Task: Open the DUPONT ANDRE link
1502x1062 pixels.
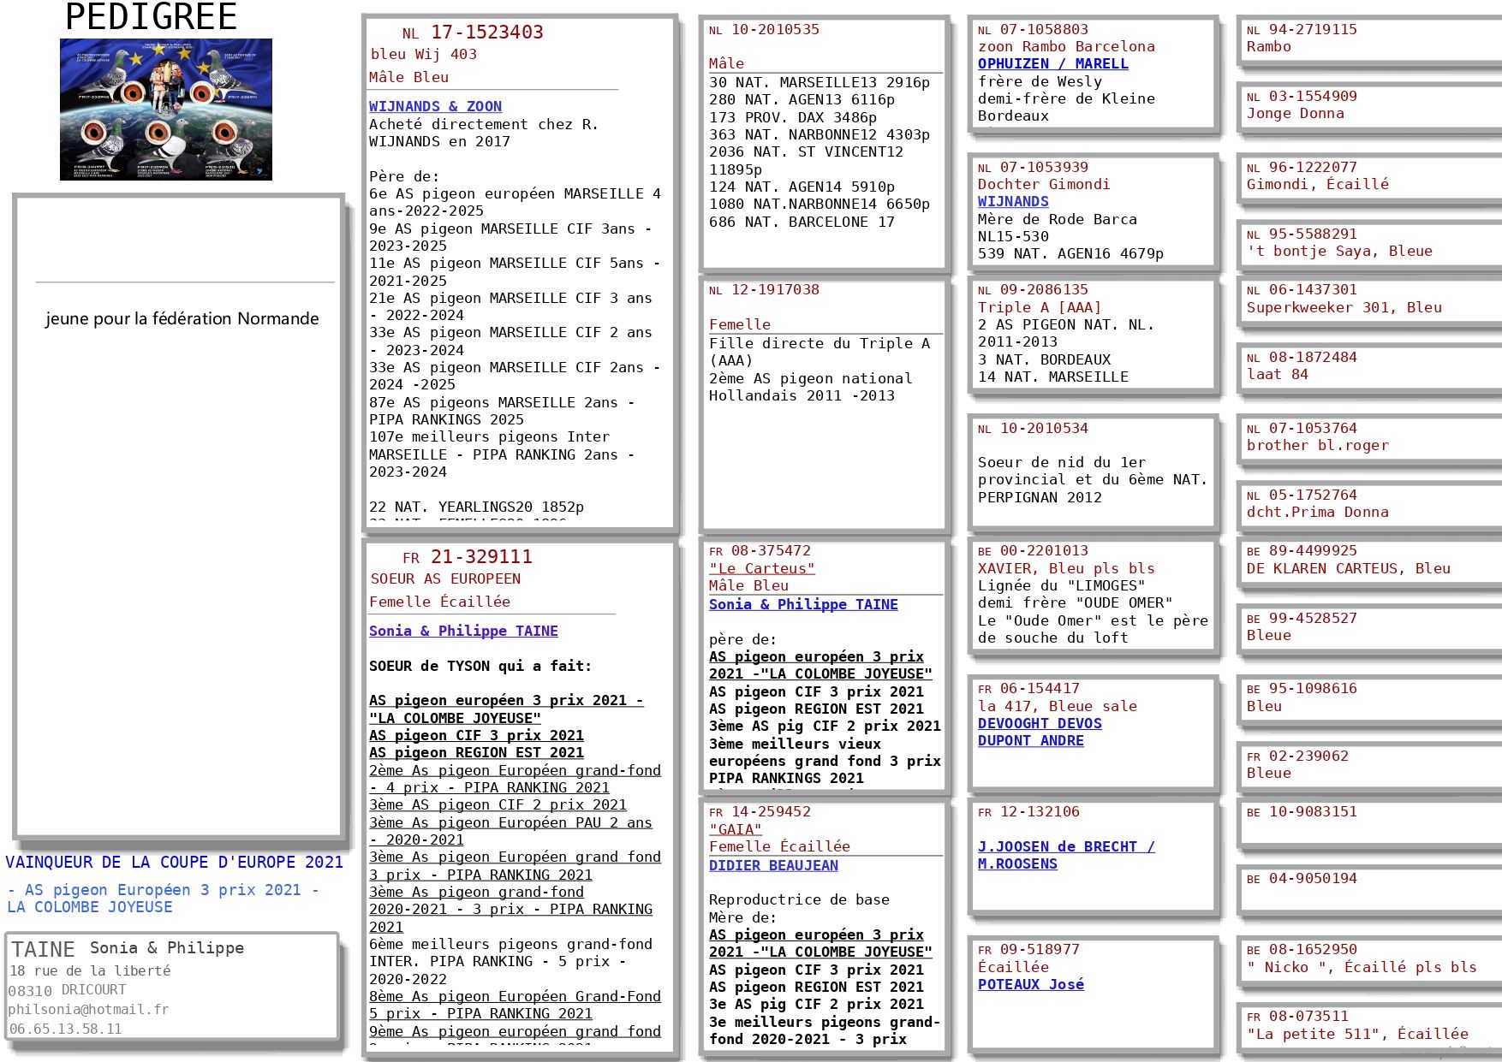Action: click(x=1030, y=740)
